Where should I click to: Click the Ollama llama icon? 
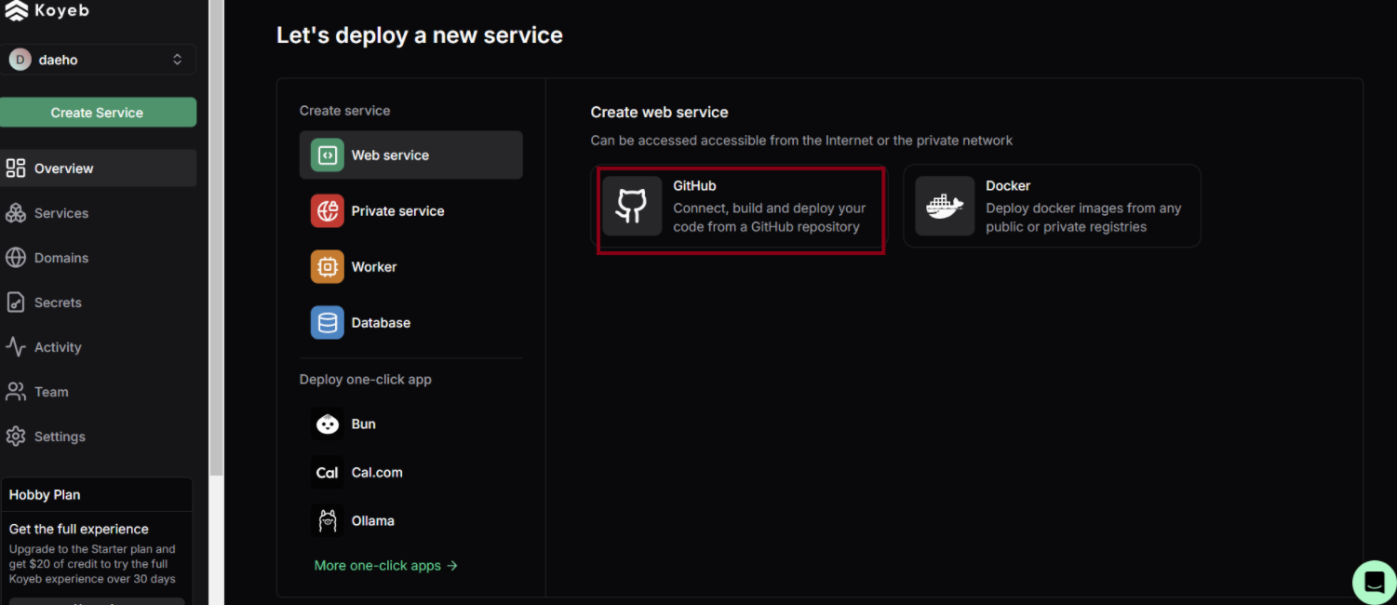click(328, 521)
